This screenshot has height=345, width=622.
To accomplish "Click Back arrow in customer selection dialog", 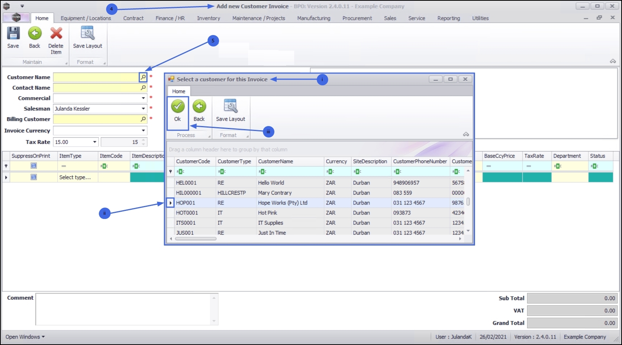I will (x=199, y=106).
